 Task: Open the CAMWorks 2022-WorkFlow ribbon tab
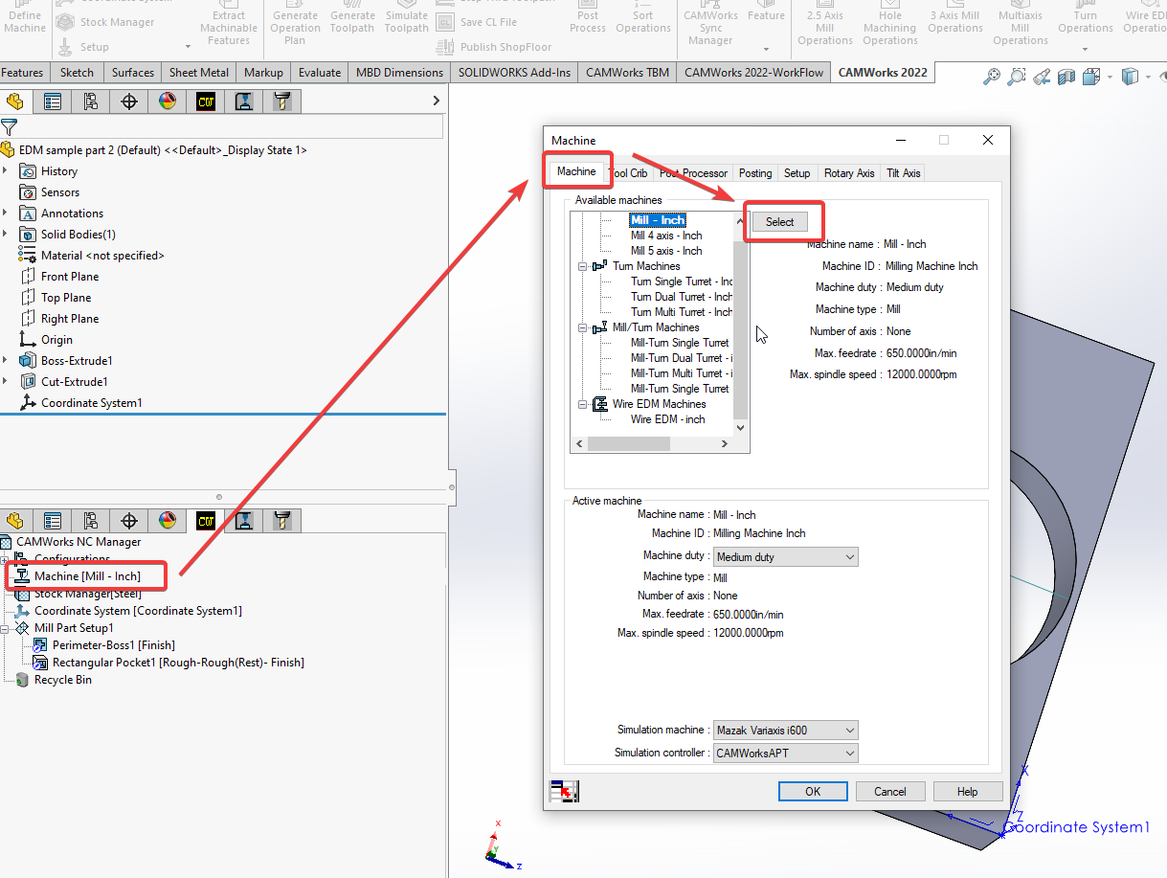(x=754, y=73)
